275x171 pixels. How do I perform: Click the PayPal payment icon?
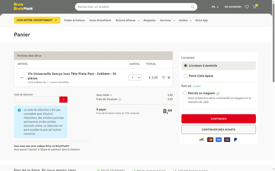235,139
